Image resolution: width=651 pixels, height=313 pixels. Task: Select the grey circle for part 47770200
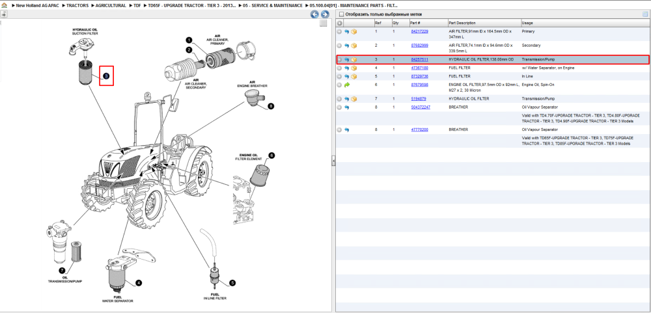[340, 129]
